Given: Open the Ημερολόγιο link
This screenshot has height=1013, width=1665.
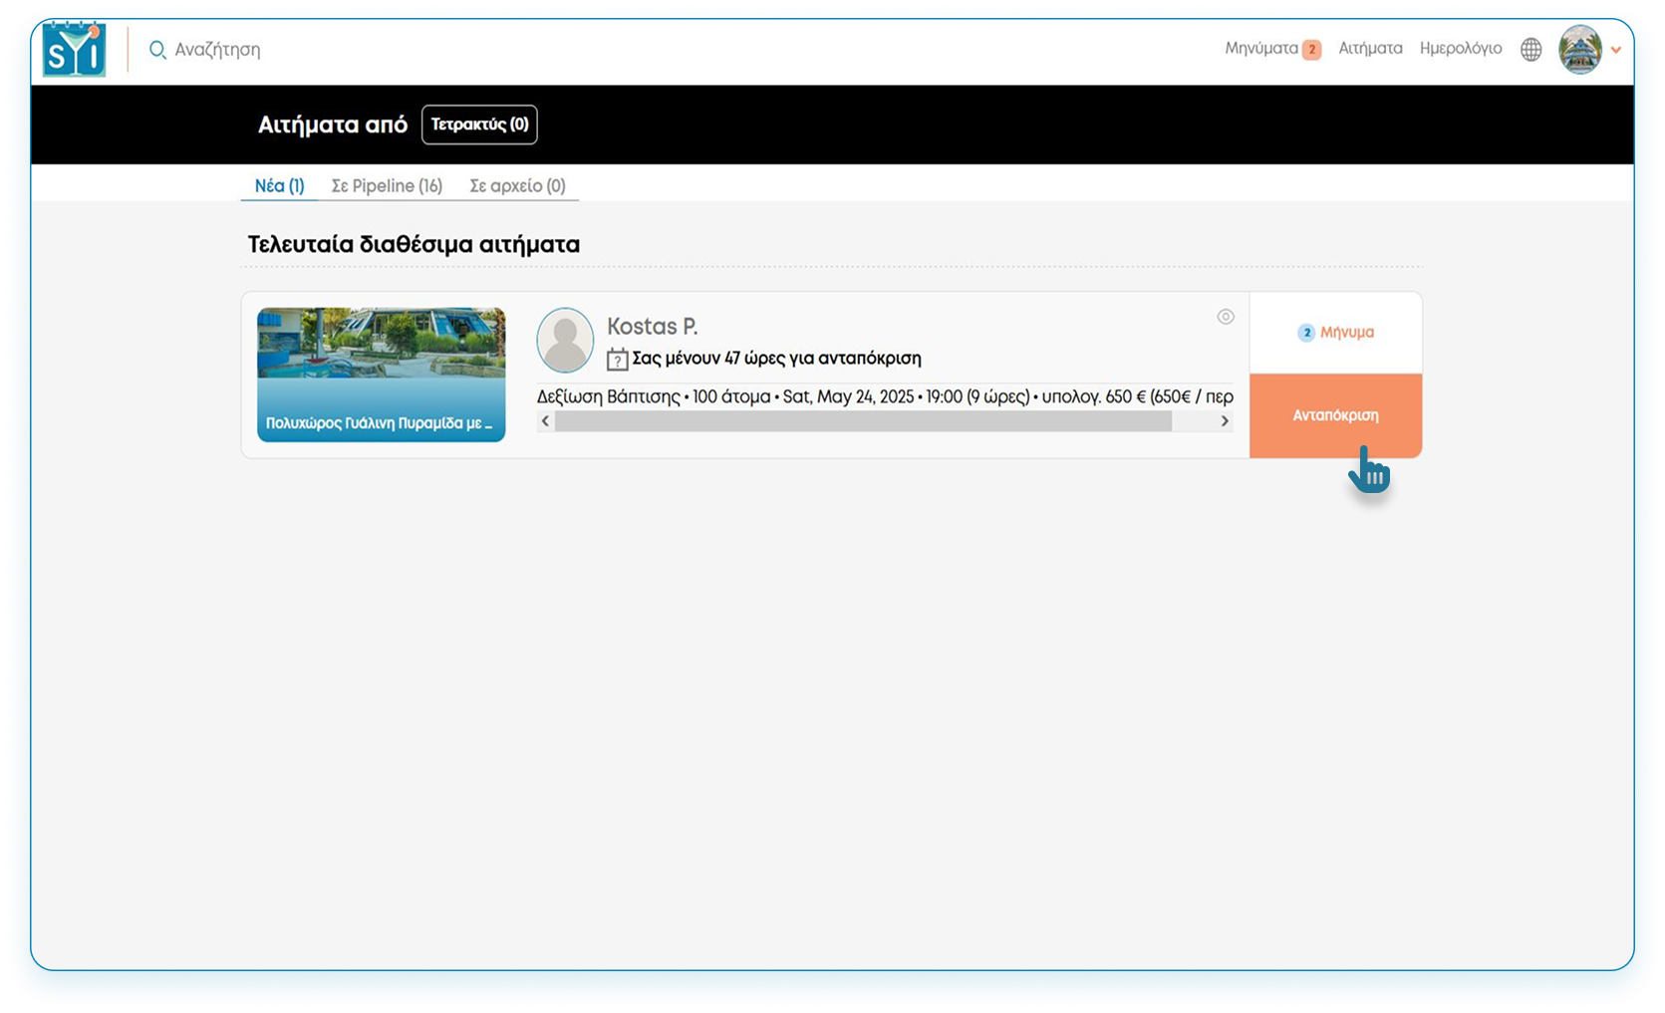Looking at the screenshot, I should (x=1460, y=49).
